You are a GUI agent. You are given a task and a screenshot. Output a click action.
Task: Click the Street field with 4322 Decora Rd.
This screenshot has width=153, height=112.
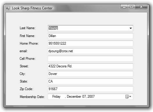point(90,66)
